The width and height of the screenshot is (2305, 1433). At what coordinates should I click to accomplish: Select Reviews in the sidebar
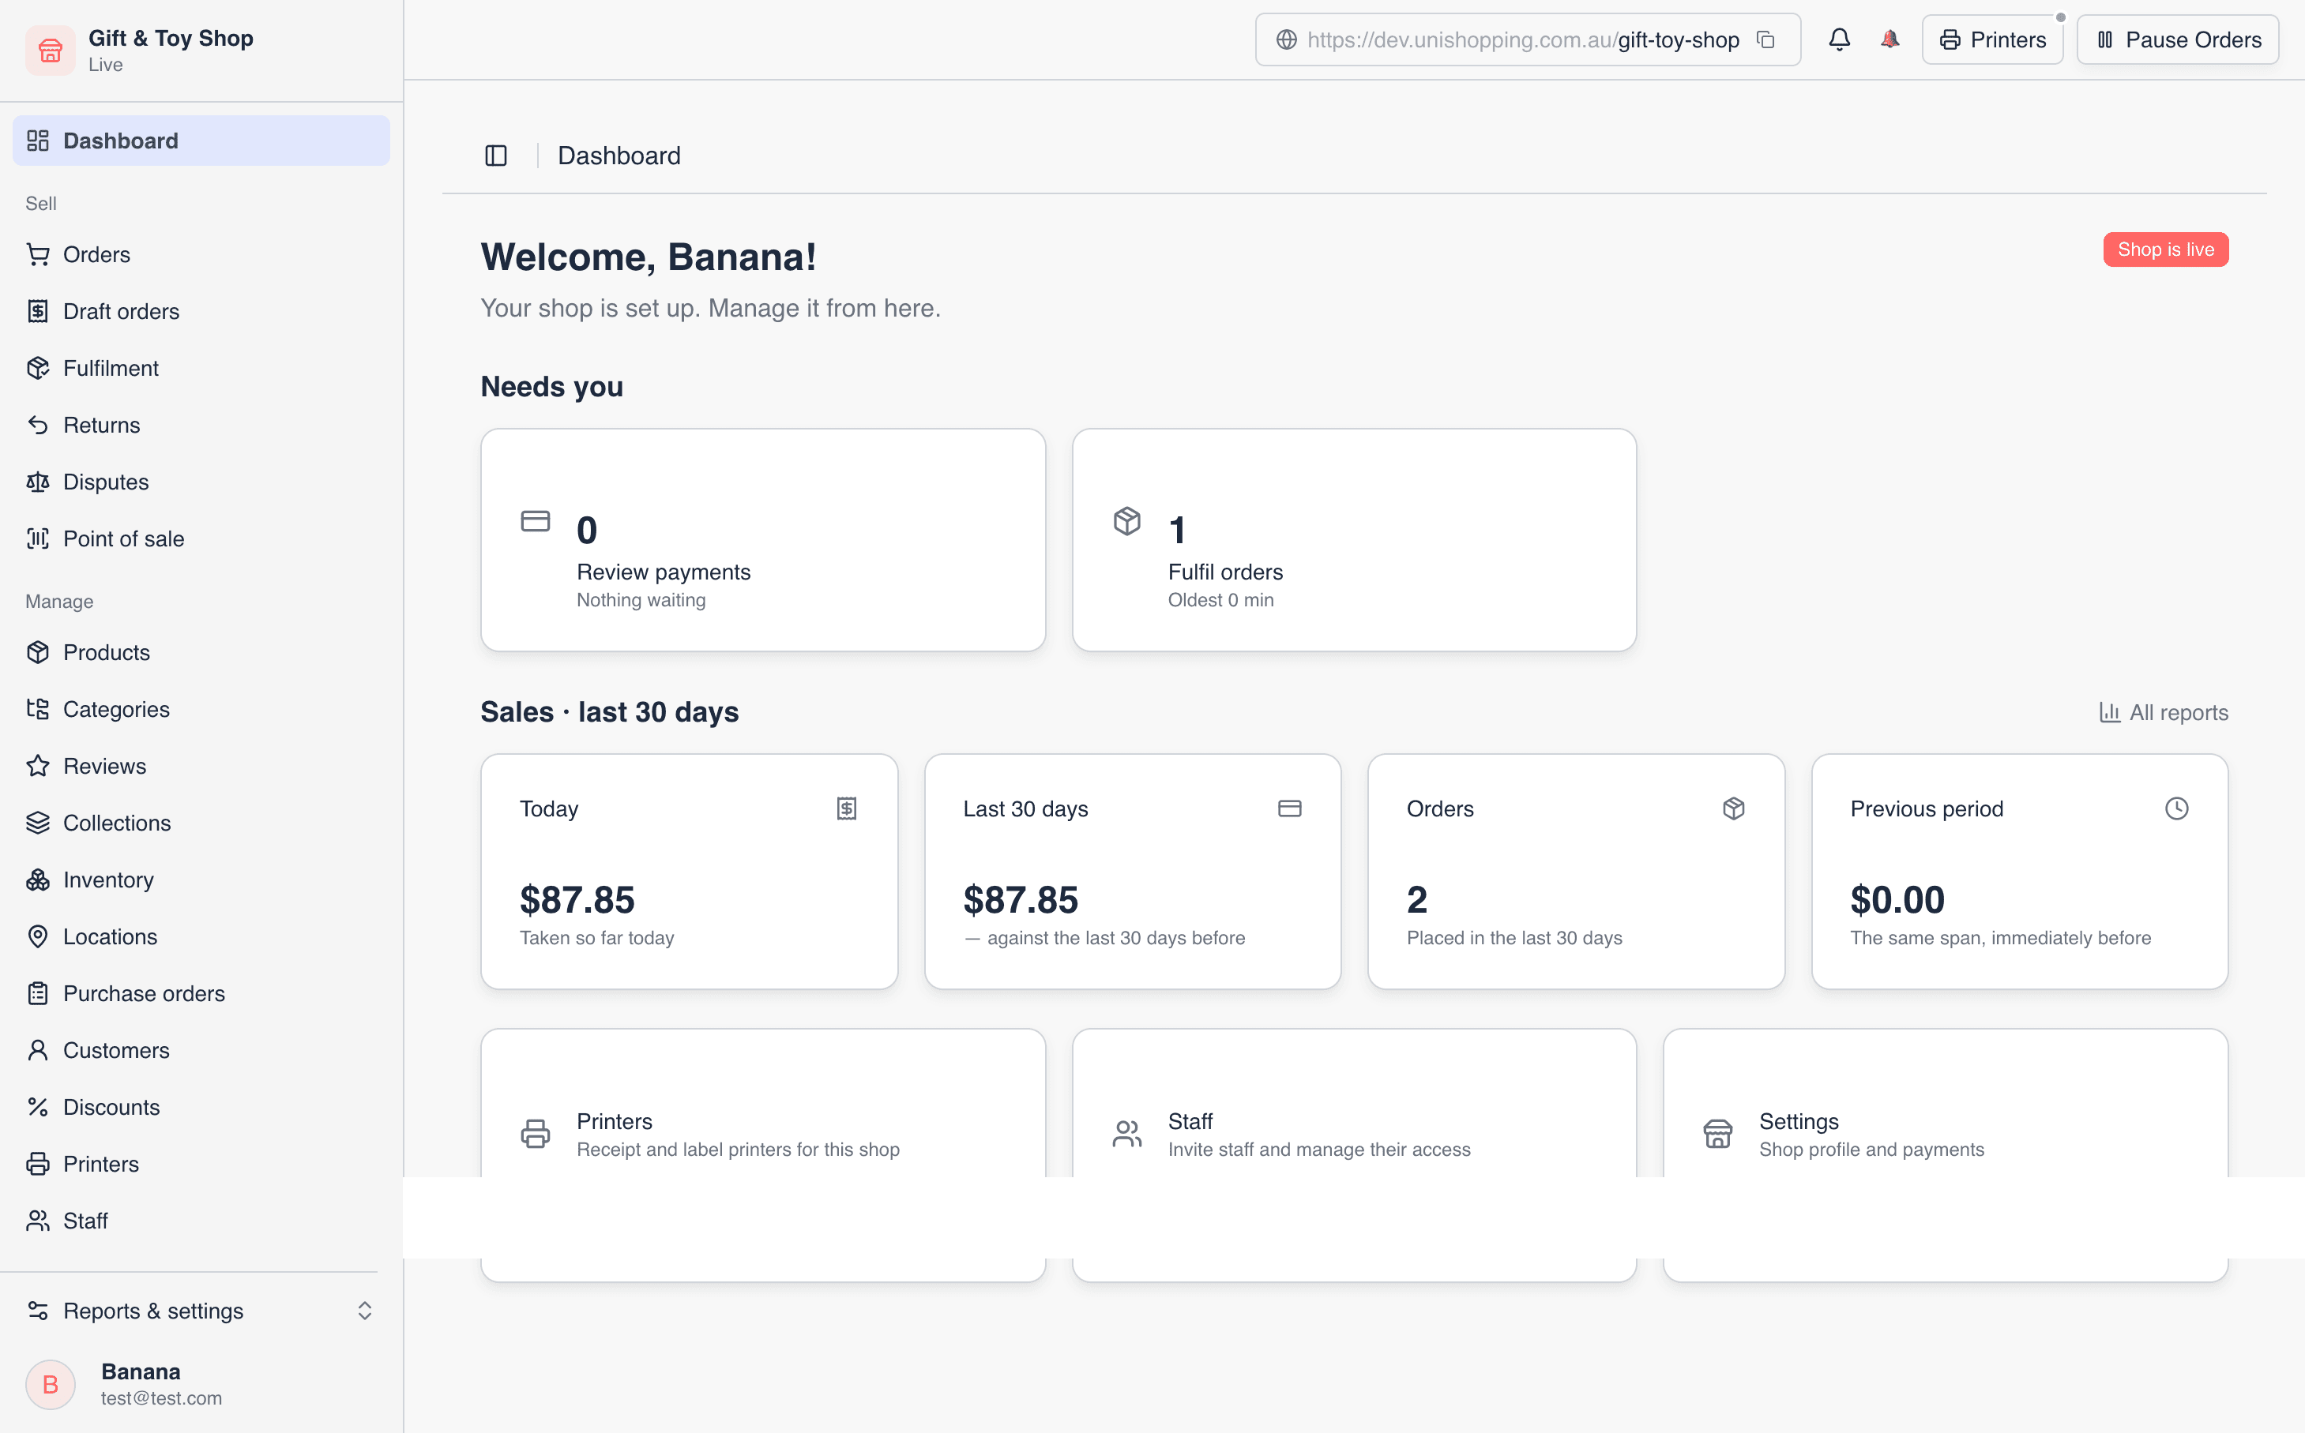click(x=201, y=766)
